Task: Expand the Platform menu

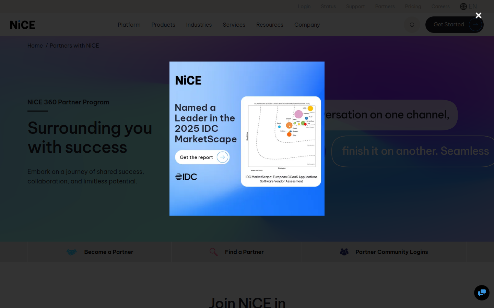Action: [x=129, y=25]
